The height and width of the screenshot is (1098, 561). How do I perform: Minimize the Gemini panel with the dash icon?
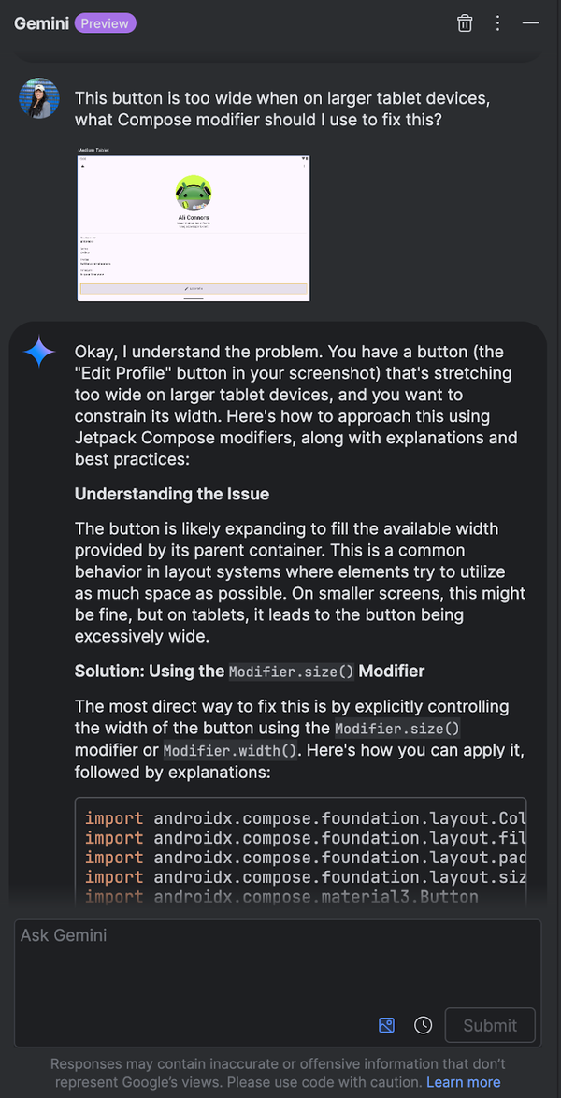pos(530,23)
